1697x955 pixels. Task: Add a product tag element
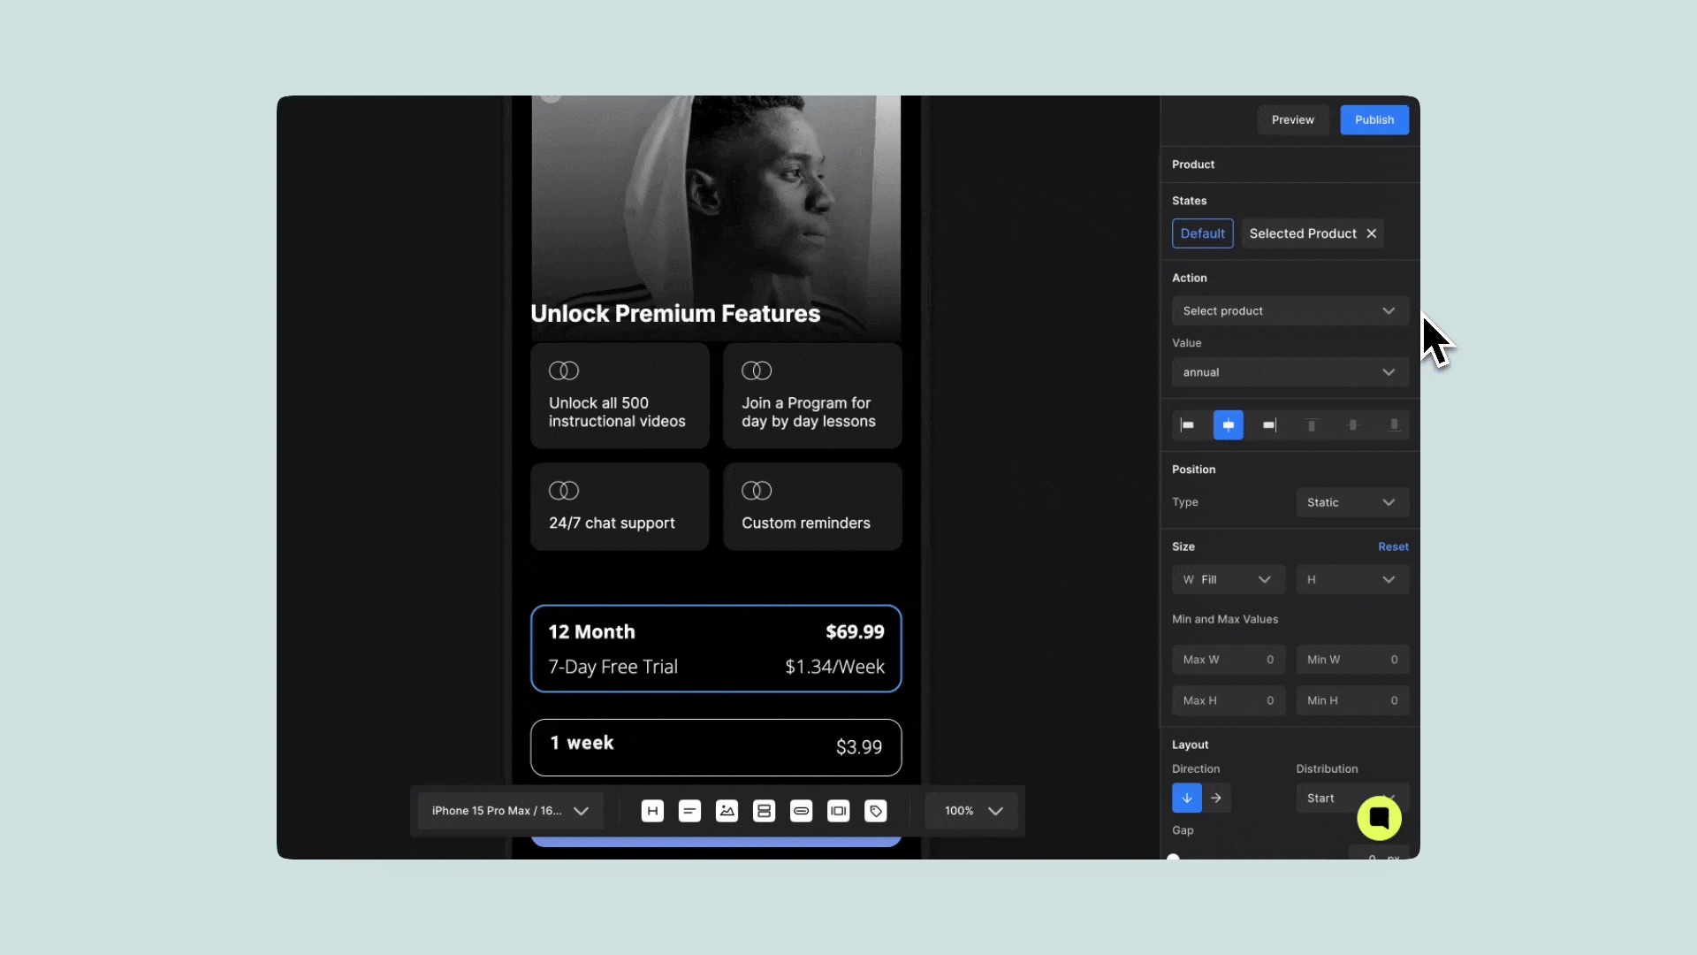(x=875, y=811)
